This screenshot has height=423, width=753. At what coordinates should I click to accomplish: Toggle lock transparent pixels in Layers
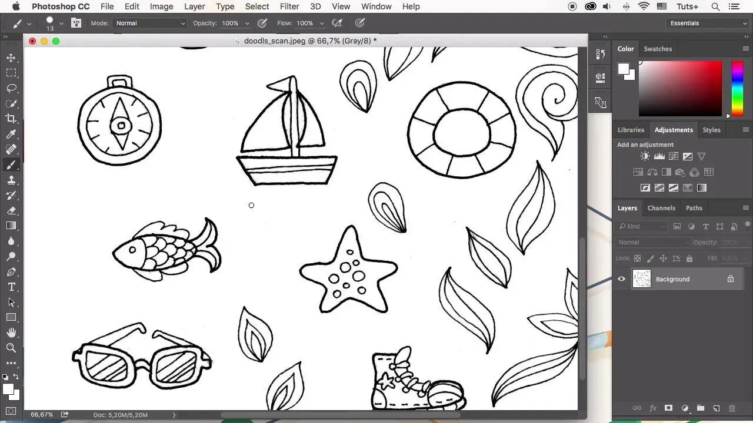(x=637, y=258)
